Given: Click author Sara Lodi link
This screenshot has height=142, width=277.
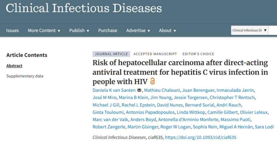Looking at the screenshot, I should [264, 127].
